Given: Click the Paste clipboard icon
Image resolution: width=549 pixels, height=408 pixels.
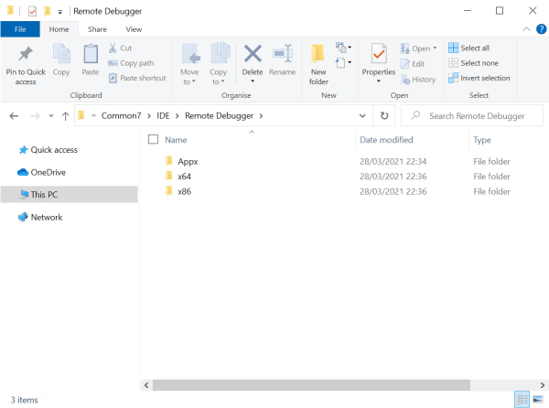Looking at the screenshot, I should (x=91, y=54).
